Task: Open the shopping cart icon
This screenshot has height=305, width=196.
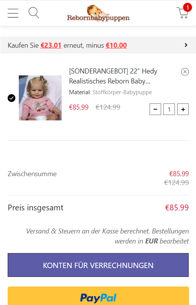Action: pos(182,13)
